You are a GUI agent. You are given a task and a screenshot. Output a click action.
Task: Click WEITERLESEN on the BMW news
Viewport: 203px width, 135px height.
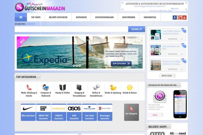pos(173,69)
